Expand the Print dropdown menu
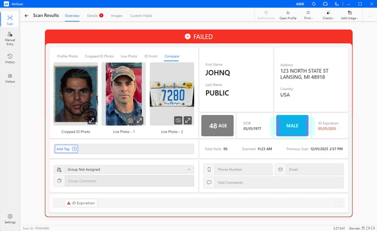 coord(308,15)
